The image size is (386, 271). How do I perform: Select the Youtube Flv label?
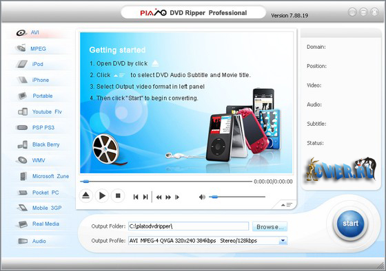(x=47, y=112)
